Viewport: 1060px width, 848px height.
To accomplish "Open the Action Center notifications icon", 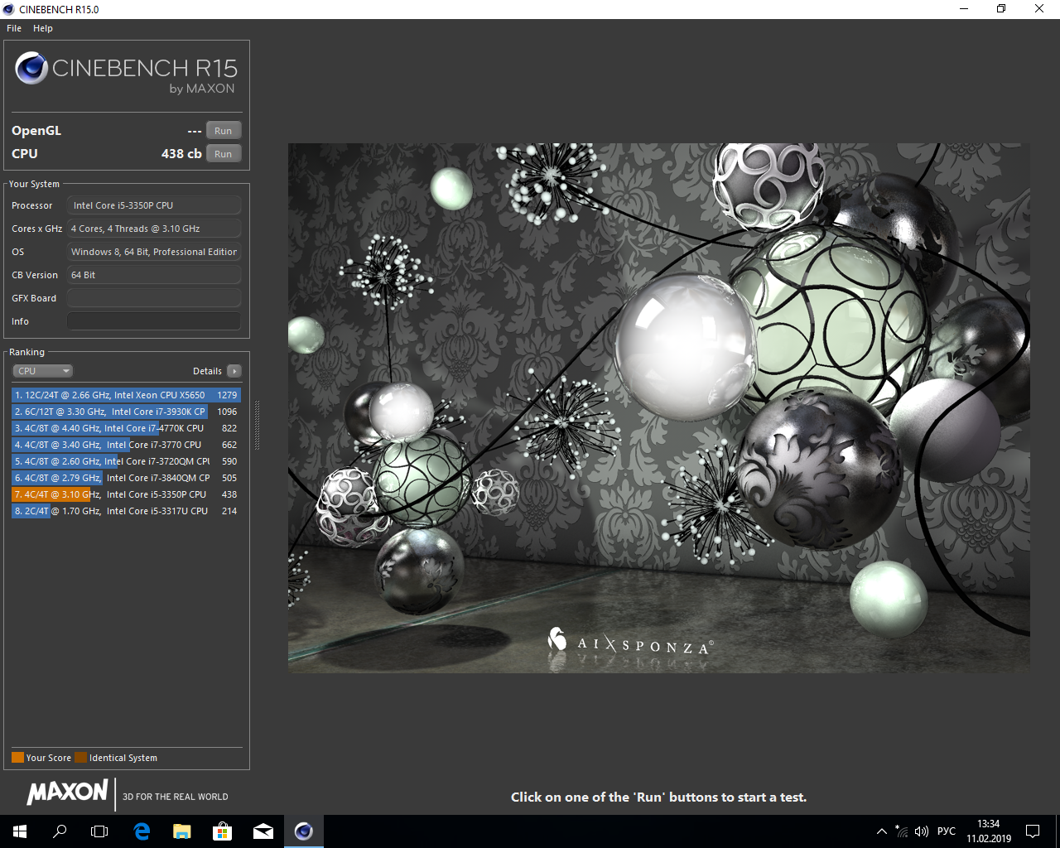I will [x=1033, y=831].
